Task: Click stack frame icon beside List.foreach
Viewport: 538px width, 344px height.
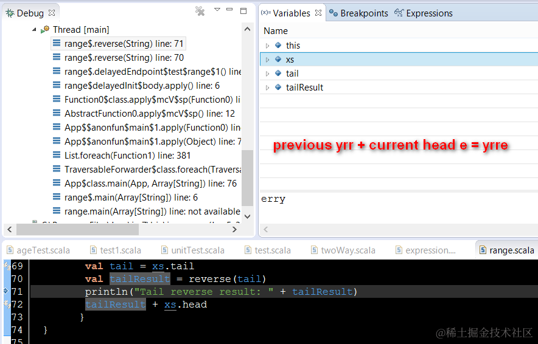Action: tap(57, 155)
